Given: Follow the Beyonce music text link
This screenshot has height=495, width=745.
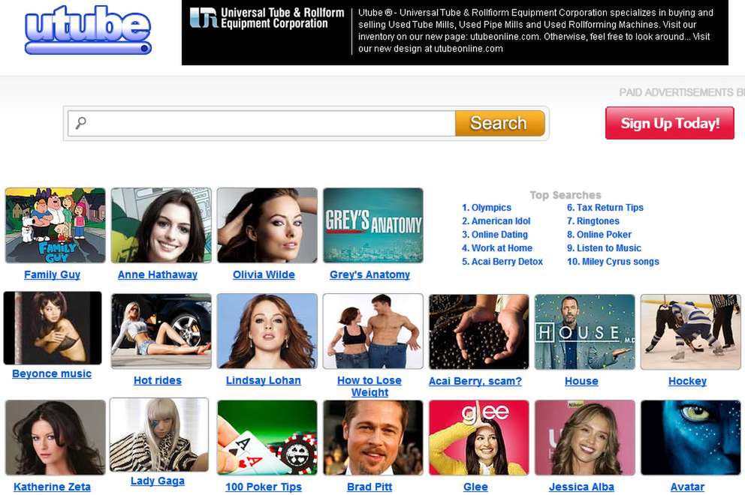Looking at the screenshot, I should [x=52, y=374].
